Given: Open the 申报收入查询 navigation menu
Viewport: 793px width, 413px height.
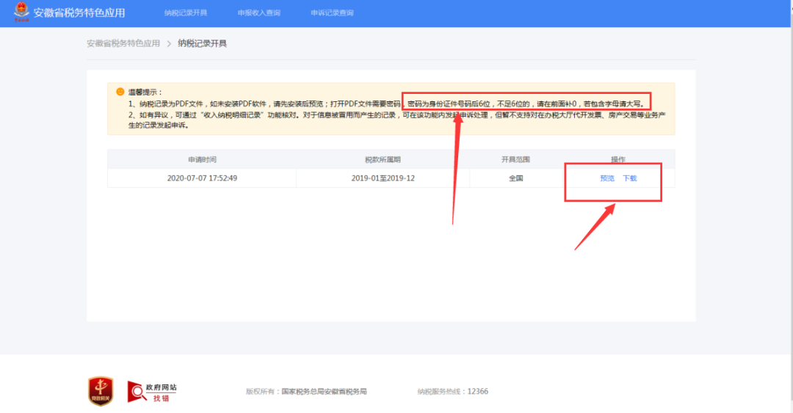Looking at the screenshot, I should 259,12.
